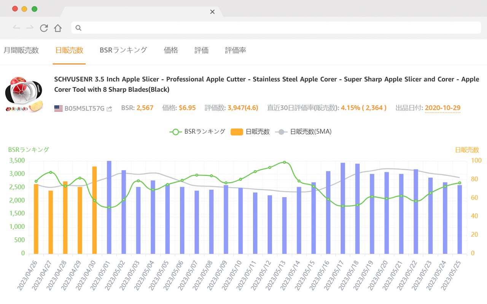Click the orange bar for 2023/04/30
The image size is (487, 304).
pos(94,210)
